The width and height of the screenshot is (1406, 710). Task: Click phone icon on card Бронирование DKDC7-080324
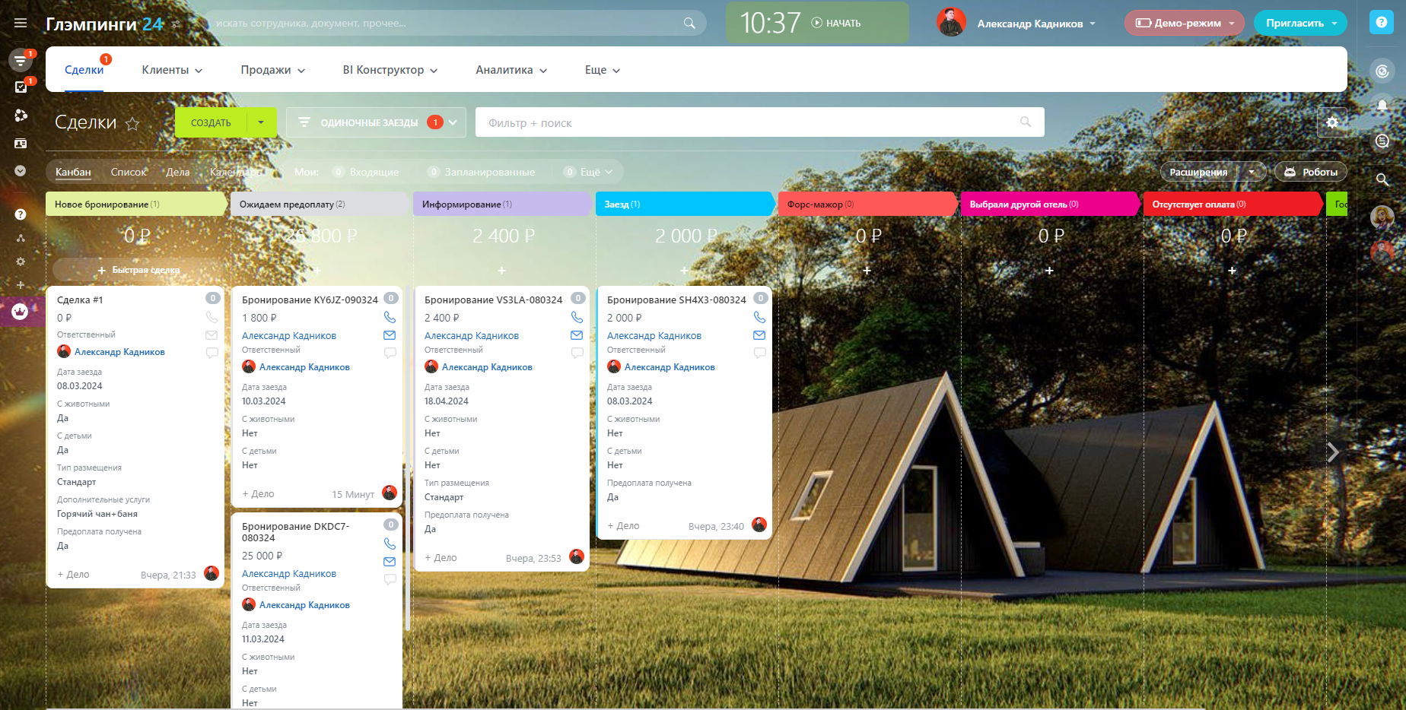[390, 544]
